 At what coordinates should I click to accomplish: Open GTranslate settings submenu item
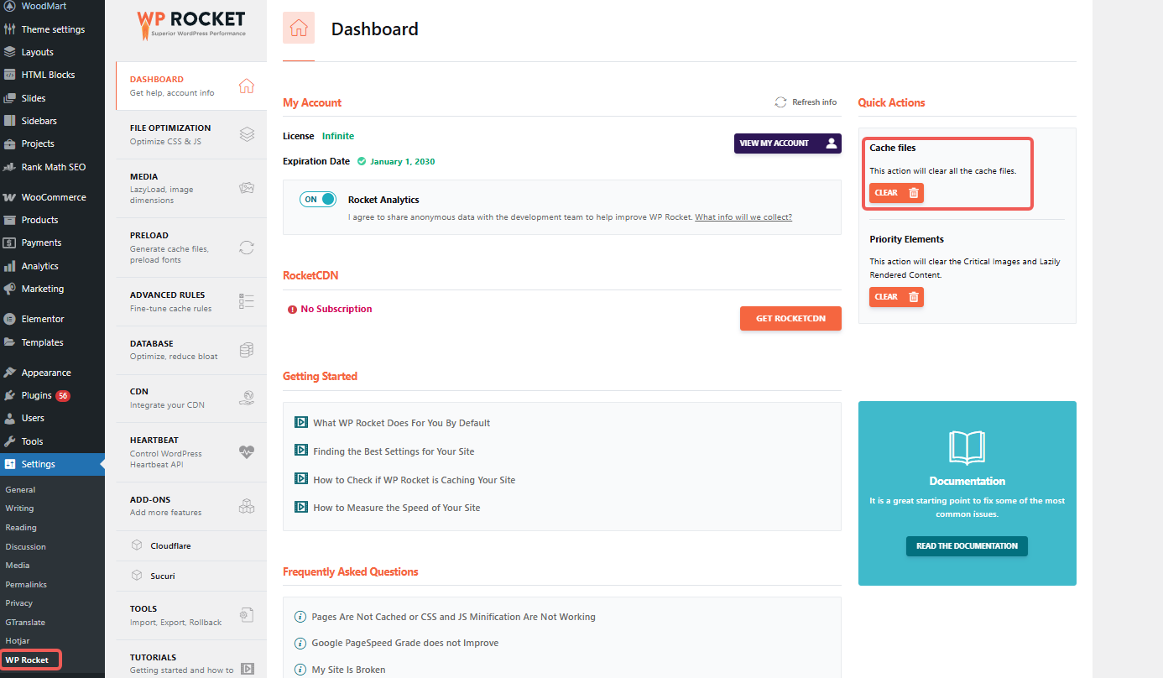(25, 622)
